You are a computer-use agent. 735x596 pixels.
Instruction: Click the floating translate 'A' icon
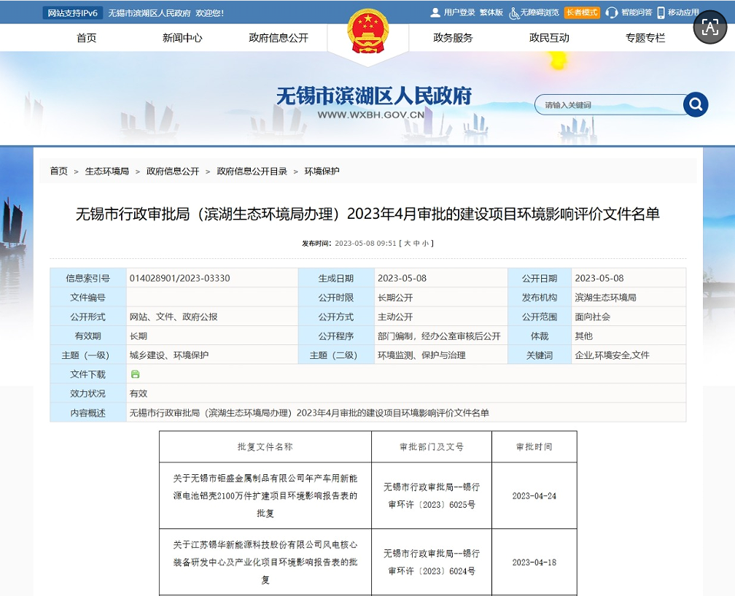(x=709, y=28)
